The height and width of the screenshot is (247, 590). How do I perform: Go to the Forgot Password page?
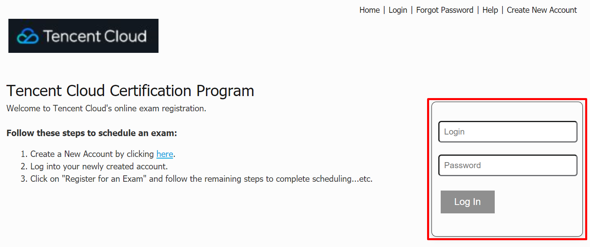click(444, 10)
